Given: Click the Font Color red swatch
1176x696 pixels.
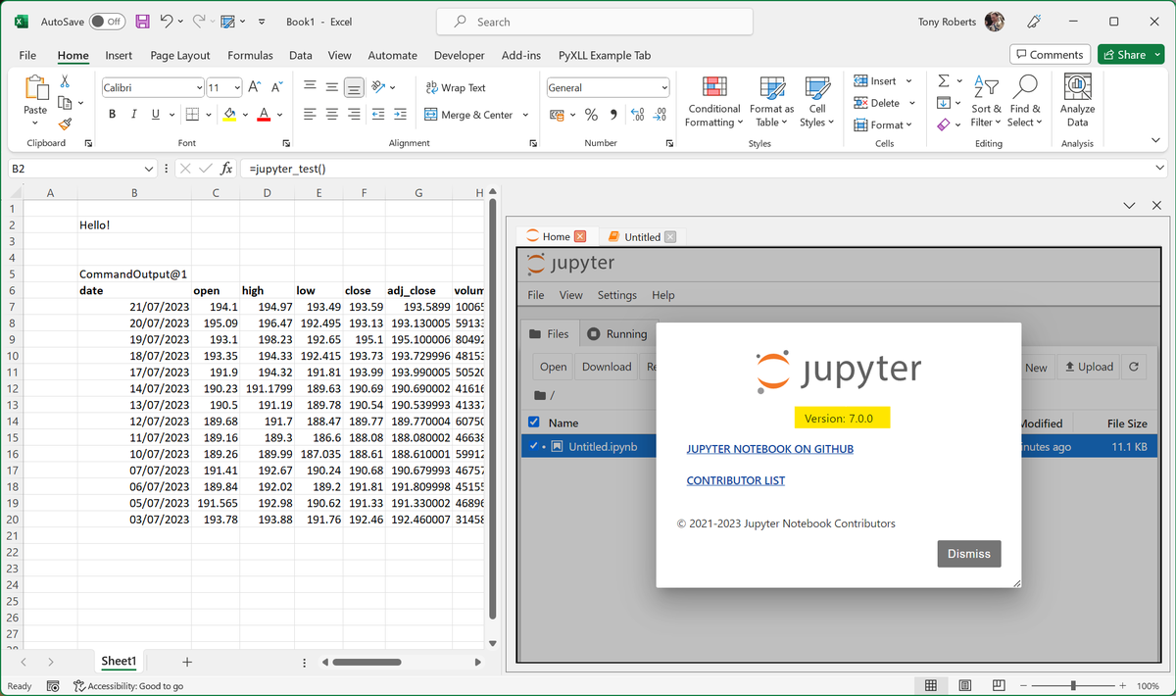Looking at the screenshot, I should click(264, 115).
